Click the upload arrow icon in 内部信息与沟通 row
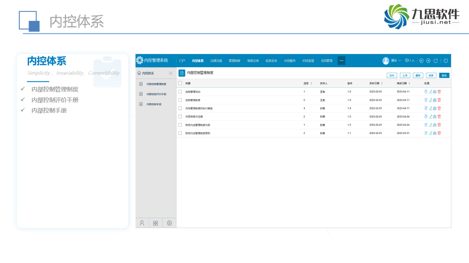Screen dimensions: 469x263 click(426, 116)
